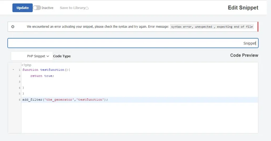Dismiss the error notice with the X icon
Viewport: 271px width, 141px height.
pos(13,27)
